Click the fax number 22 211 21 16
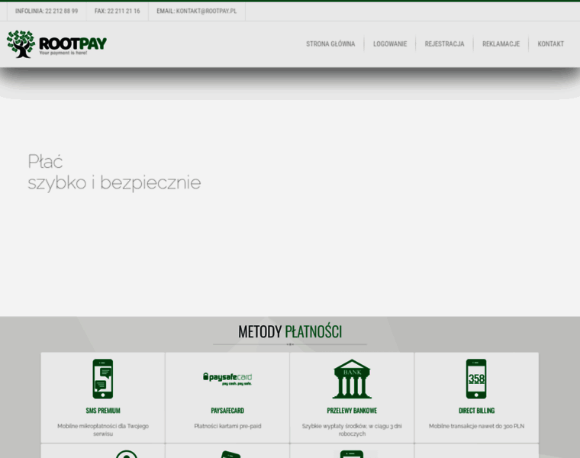This screenshot has height=458, width=580. (124, 11)
